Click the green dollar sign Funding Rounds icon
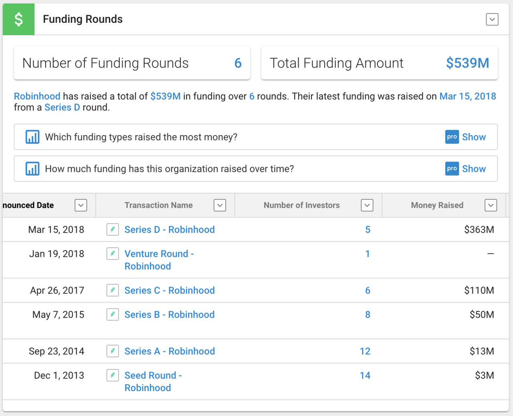Screen dimensions: 513x416 (18, 19)
